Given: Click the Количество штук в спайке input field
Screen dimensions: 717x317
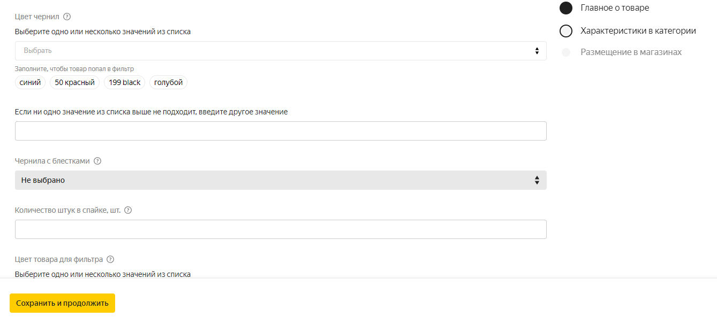Looking at the screenshot, I should pos(281,229).
